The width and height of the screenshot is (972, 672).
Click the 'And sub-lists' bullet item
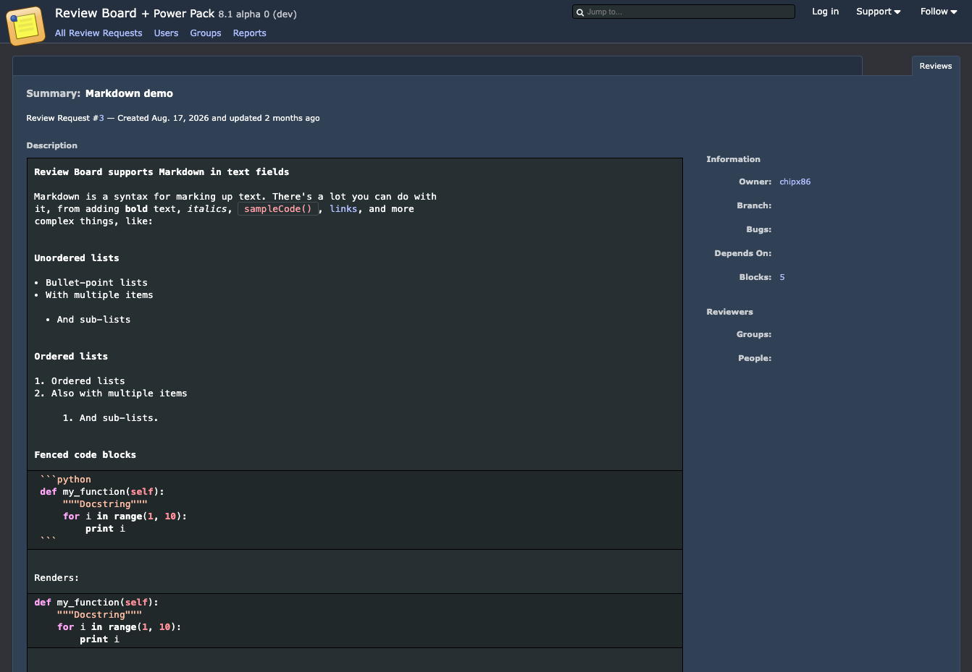(x=94, y=320)
